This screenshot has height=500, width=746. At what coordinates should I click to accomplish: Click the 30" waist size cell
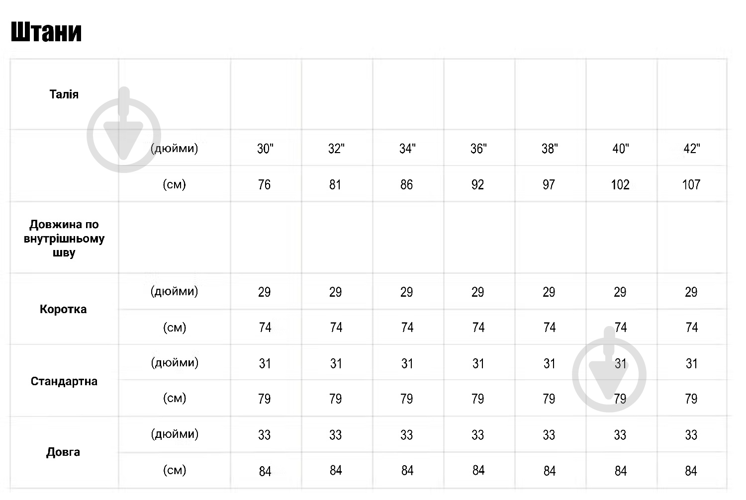265,149
